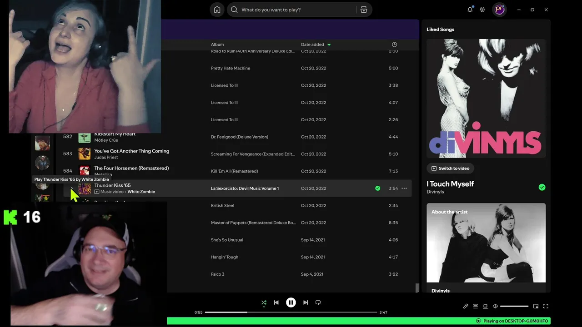
Task: Open the miniplayer icon
Action: 536,306
